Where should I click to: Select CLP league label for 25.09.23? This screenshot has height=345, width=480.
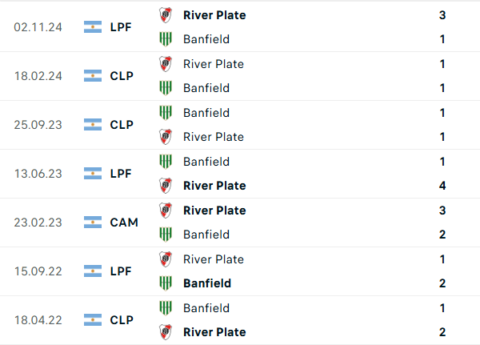[122, 125]
